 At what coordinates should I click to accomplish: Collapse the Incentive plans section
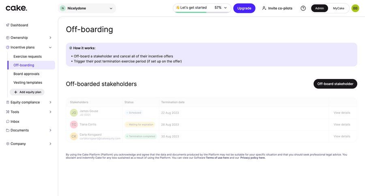point(50,47)
